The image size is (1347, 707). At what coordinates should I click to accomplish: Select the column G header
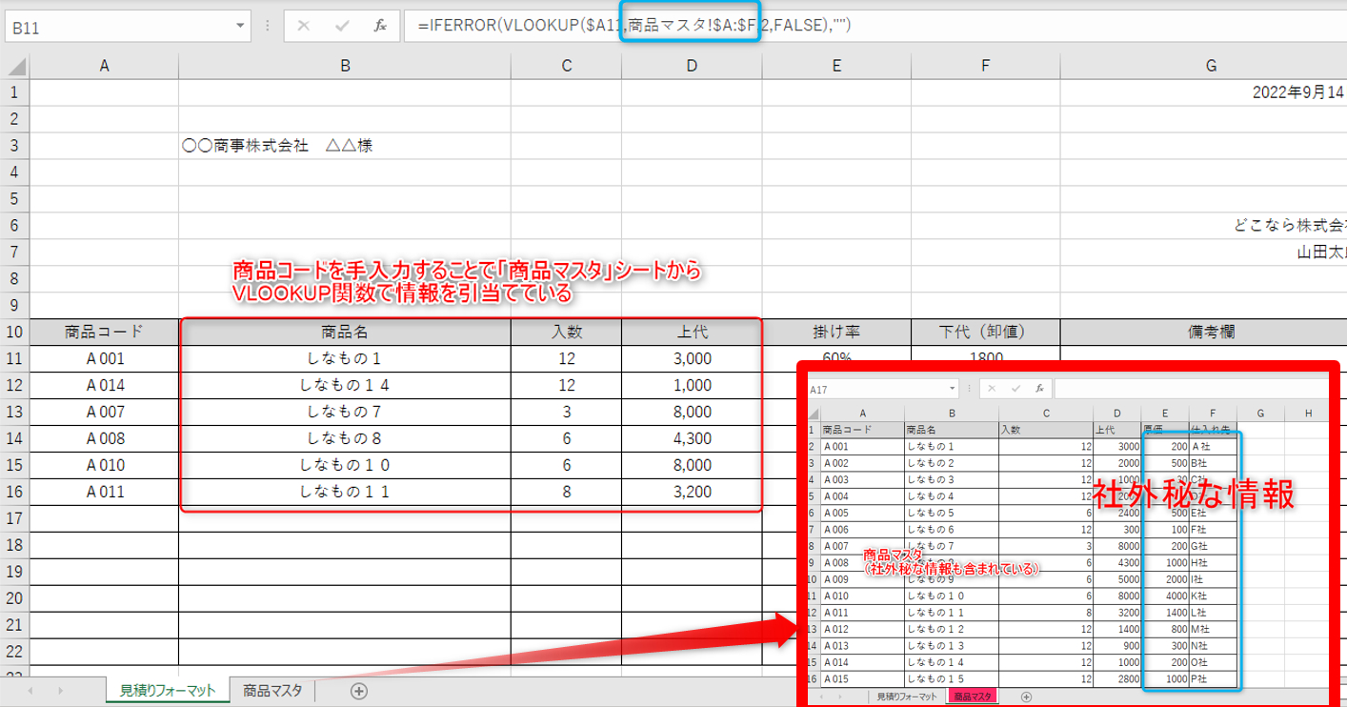pos(1211,66)
